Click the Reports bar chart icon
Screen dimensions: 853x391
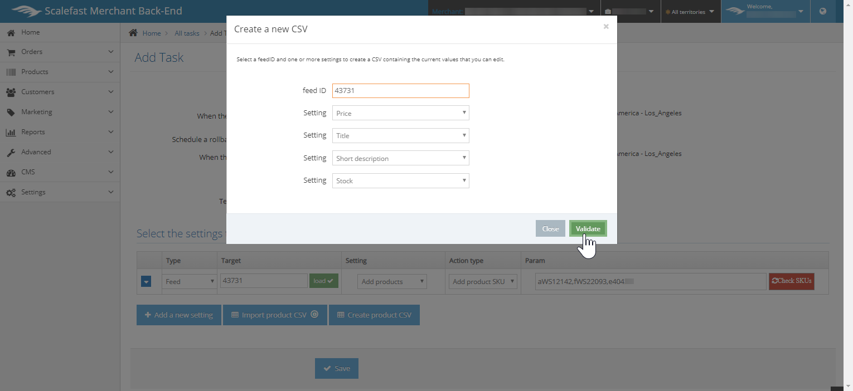click(11, 133)
